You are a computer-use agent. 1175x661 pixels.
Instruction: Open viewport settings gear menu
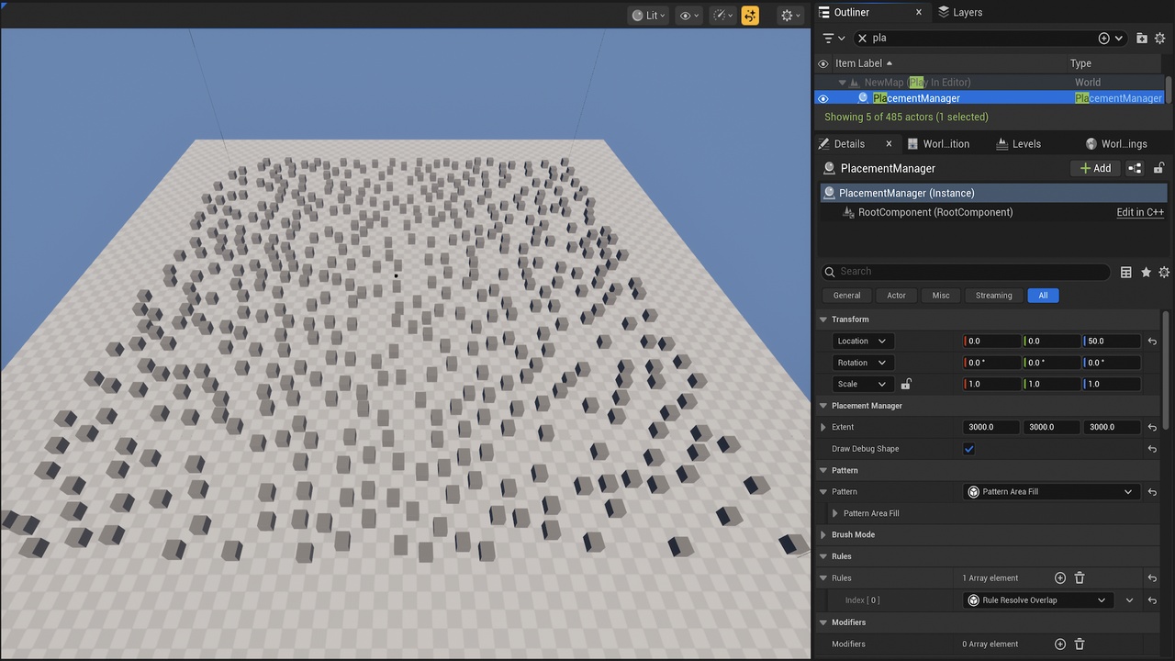[790, 15]
